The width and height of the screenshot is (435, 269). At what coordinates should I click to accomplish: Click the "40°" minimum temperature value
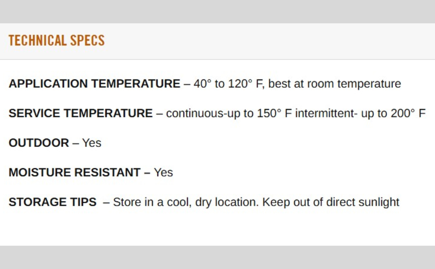coord(202,84)
